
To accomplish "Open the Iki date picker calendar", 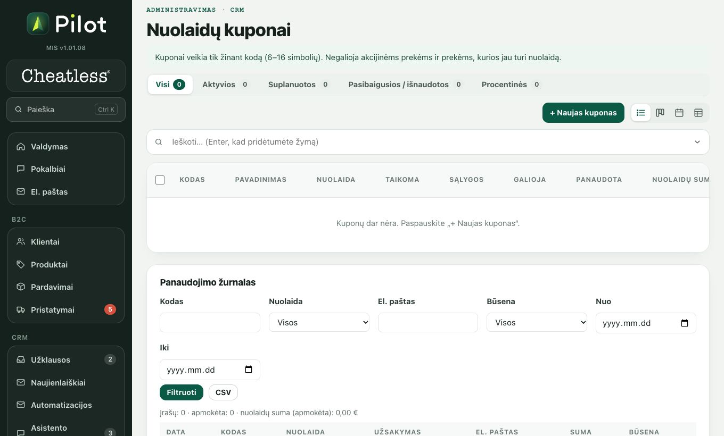I will (x=249, y=370).
